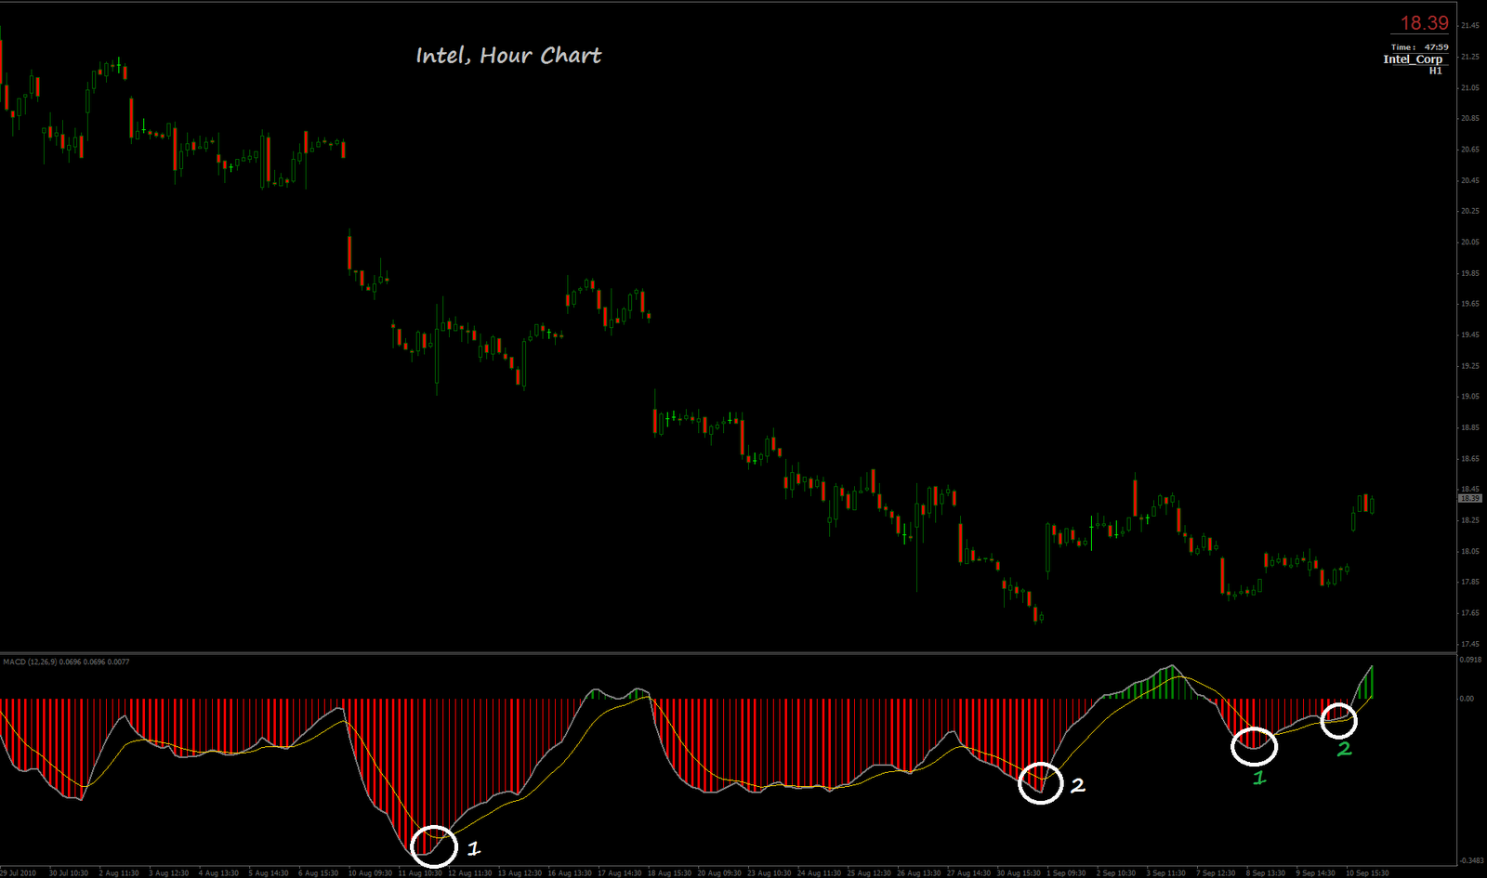Click the 20.85 price axis label
Screen dimensions: 1487x878
[1470, 119]
